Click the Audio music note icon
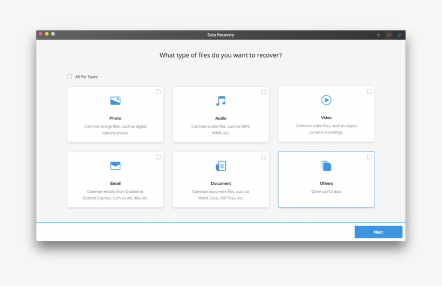Image resolution: width=442 pixels, height=286 pixels. click(220, 101)
